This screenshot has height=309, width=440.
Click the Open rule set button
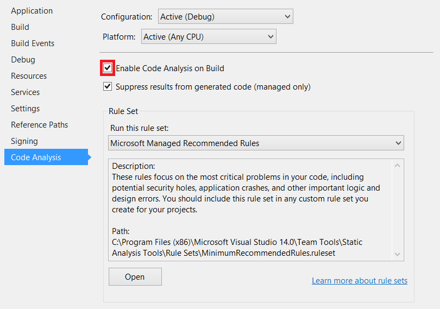(135, 277)
